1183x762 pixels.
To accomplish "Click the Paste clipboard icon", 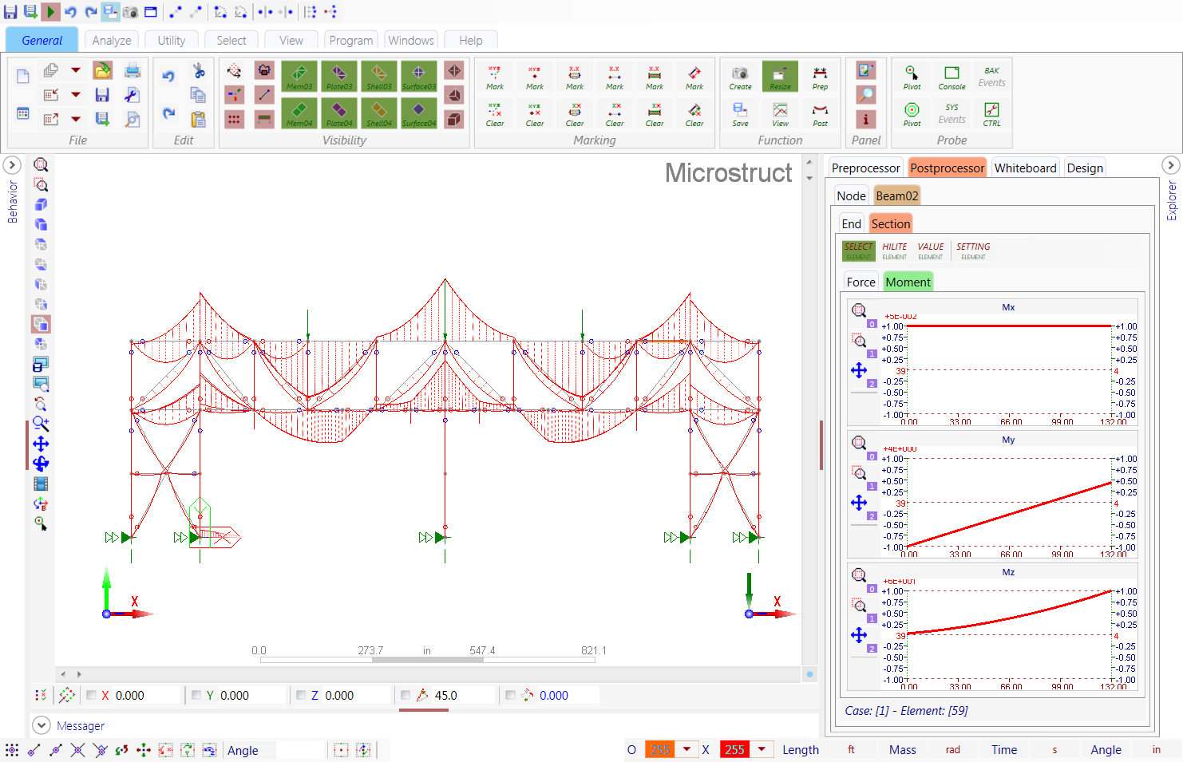I will [x=199, y=119].
